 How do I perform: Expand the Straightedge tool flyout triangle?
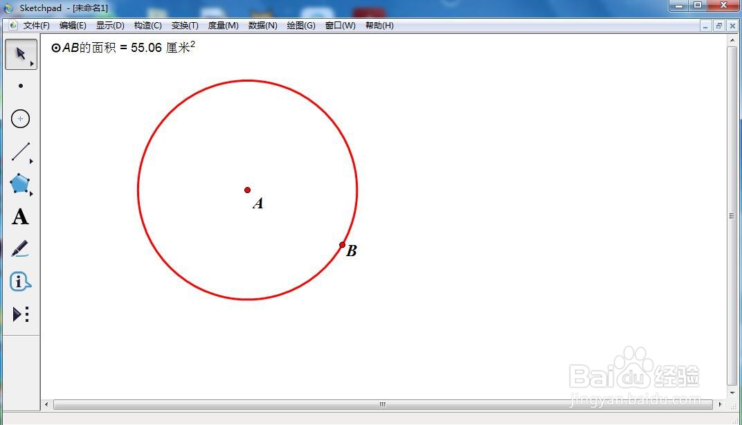click(x=31, y=161)
